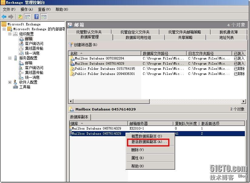Viewport: 250px width, 183px height.
Task: Select the database copy on EX2010-1
Action: [x=157, y=128]
